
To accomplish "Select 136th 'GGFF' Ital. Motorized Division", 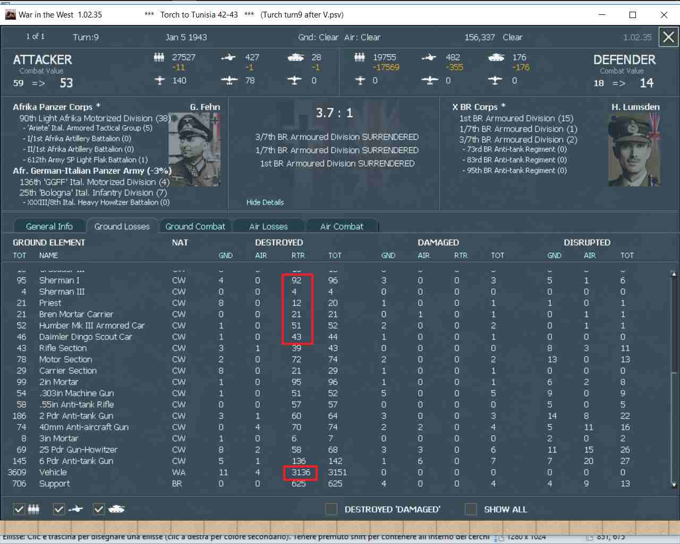I will pos(95,182).
